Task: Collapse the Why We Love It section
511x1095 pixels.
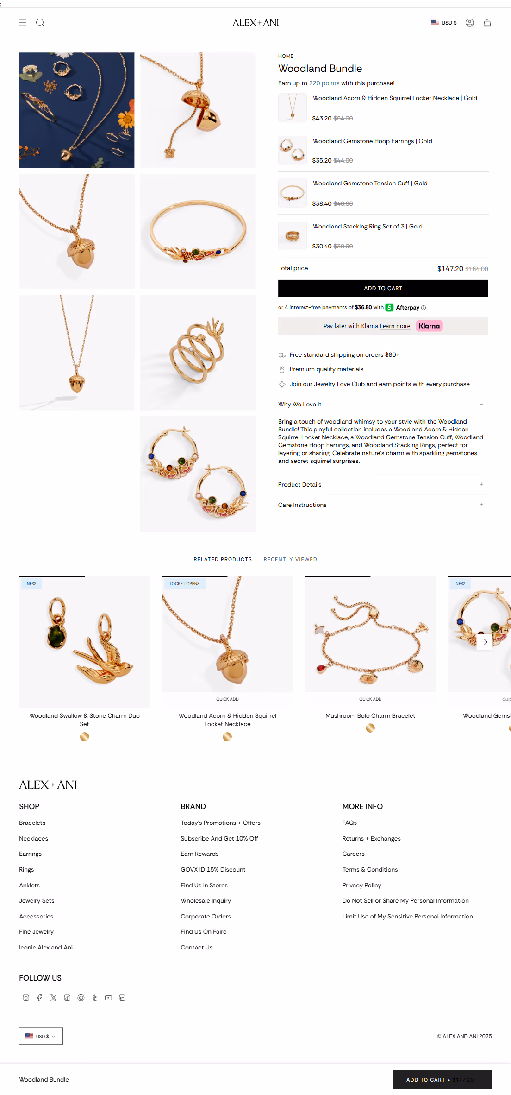Action: pyautogui.click(x=383, y=405)
